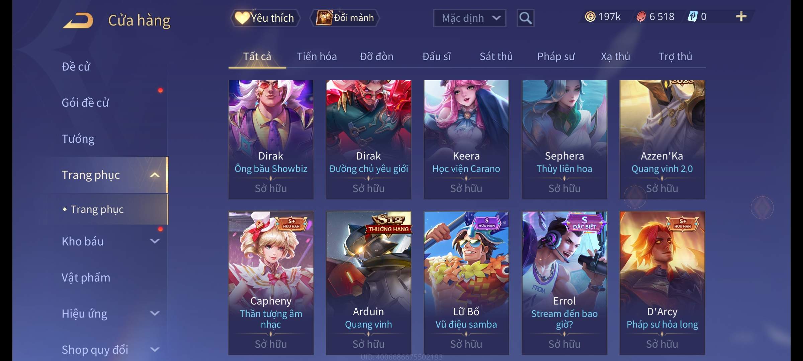Open Đổi mảnh chest exchange
803x361 pixels.
(x=345, y=18)
